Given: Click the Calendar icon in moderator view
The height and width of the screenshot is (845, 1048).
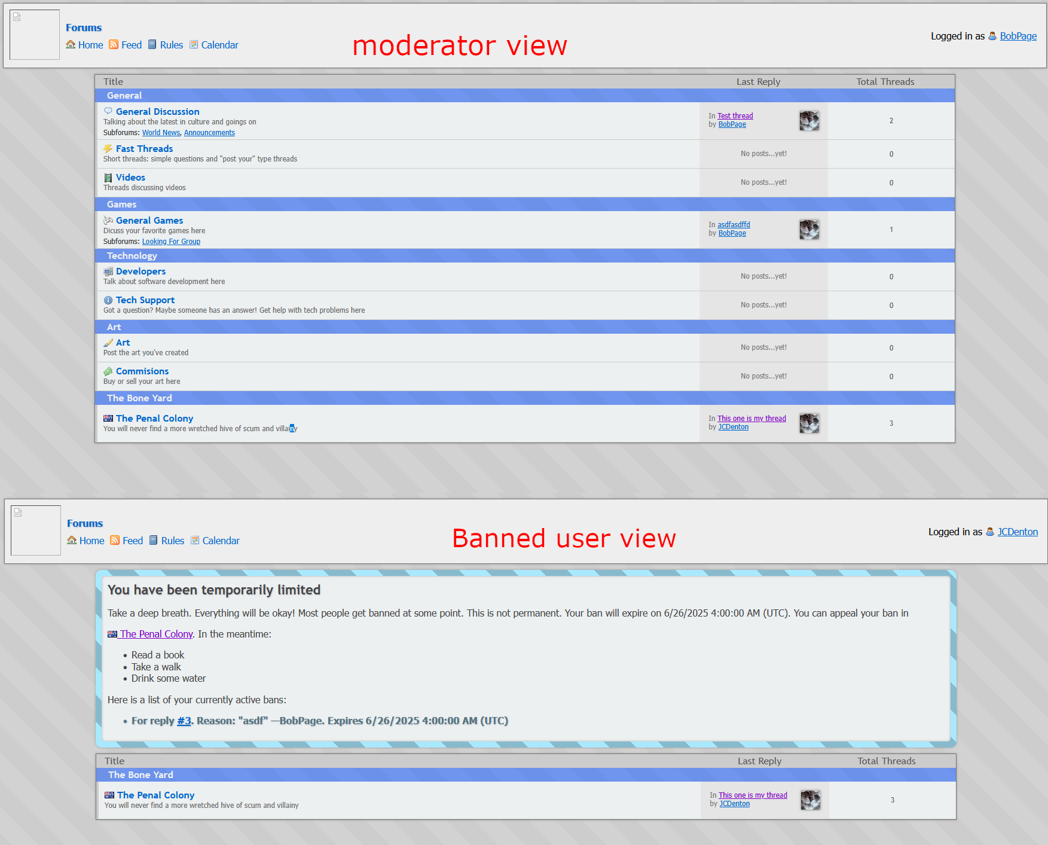Looking at the screenshot, I should pyautogui.click(x=194, y=45).
